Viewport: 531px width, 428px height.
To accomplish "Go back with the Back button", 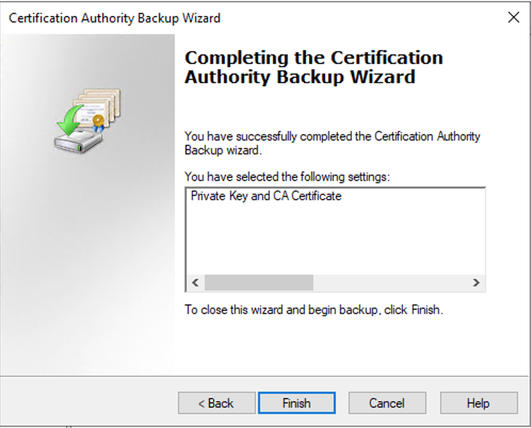I will [x=216, y=403].
